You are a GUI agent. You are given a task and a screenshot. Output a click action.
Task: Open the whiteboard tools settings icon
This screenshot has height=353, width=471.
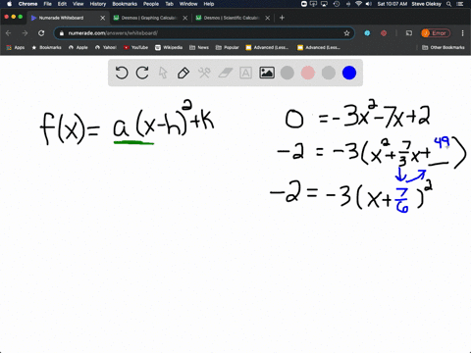click(x=204, y=73)
